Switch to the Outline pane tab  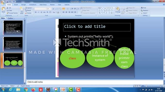pos(10,18)
